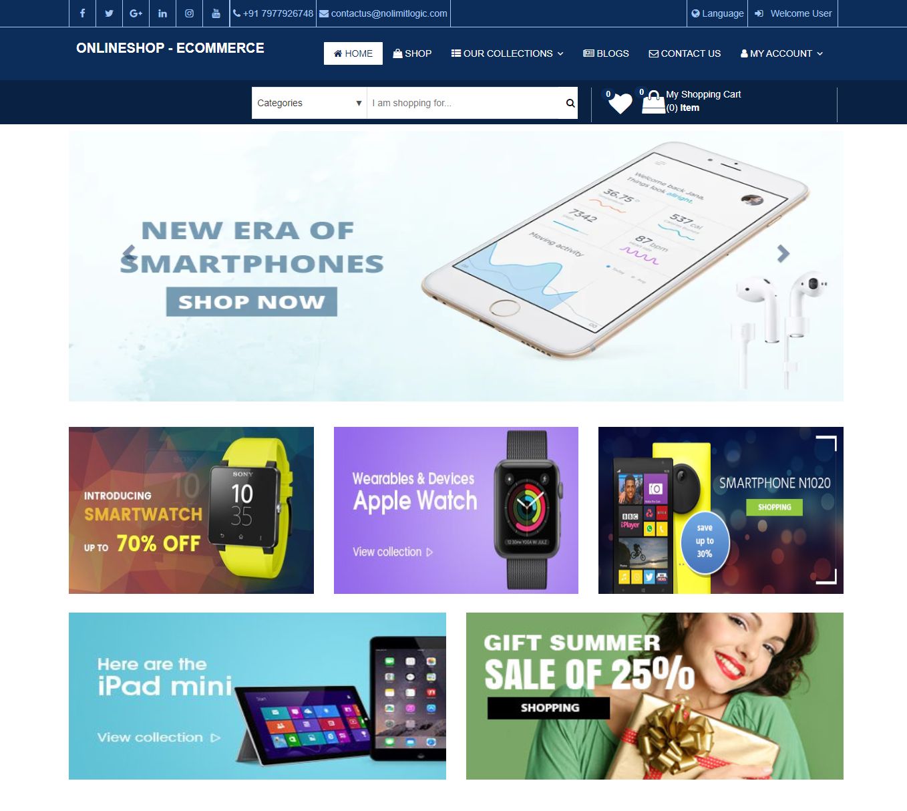Open the LinkedIn social icon

(162, 13)
